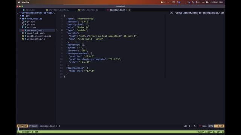Click the date and time in menu bar

pos(217,2)
